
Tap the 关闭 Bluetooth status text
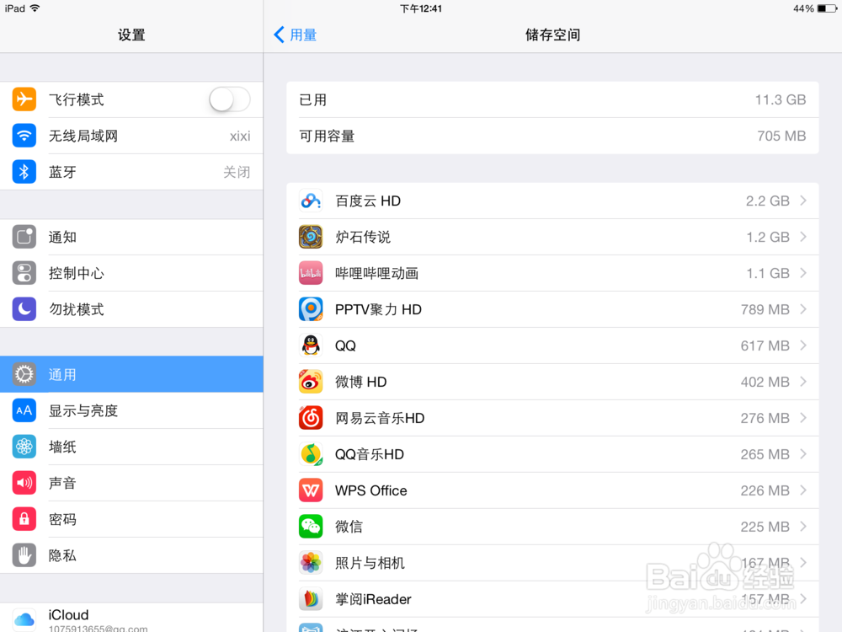[237, 172]
